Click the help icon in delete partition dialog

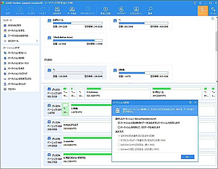click(190, 102)
